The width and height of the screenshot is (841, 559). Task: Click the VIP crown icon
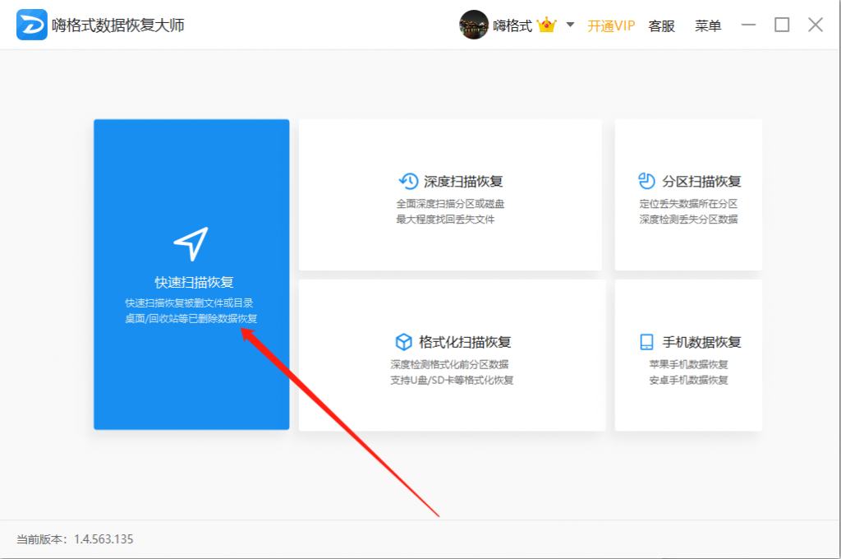(546, 25)
